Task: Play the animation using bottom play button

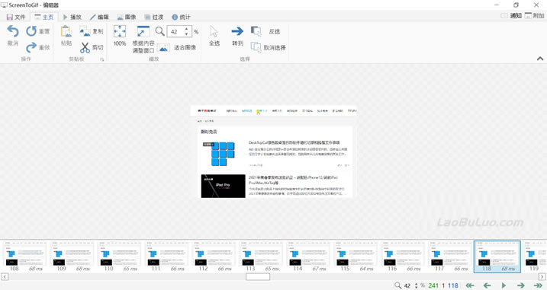Action: (504, 285)
